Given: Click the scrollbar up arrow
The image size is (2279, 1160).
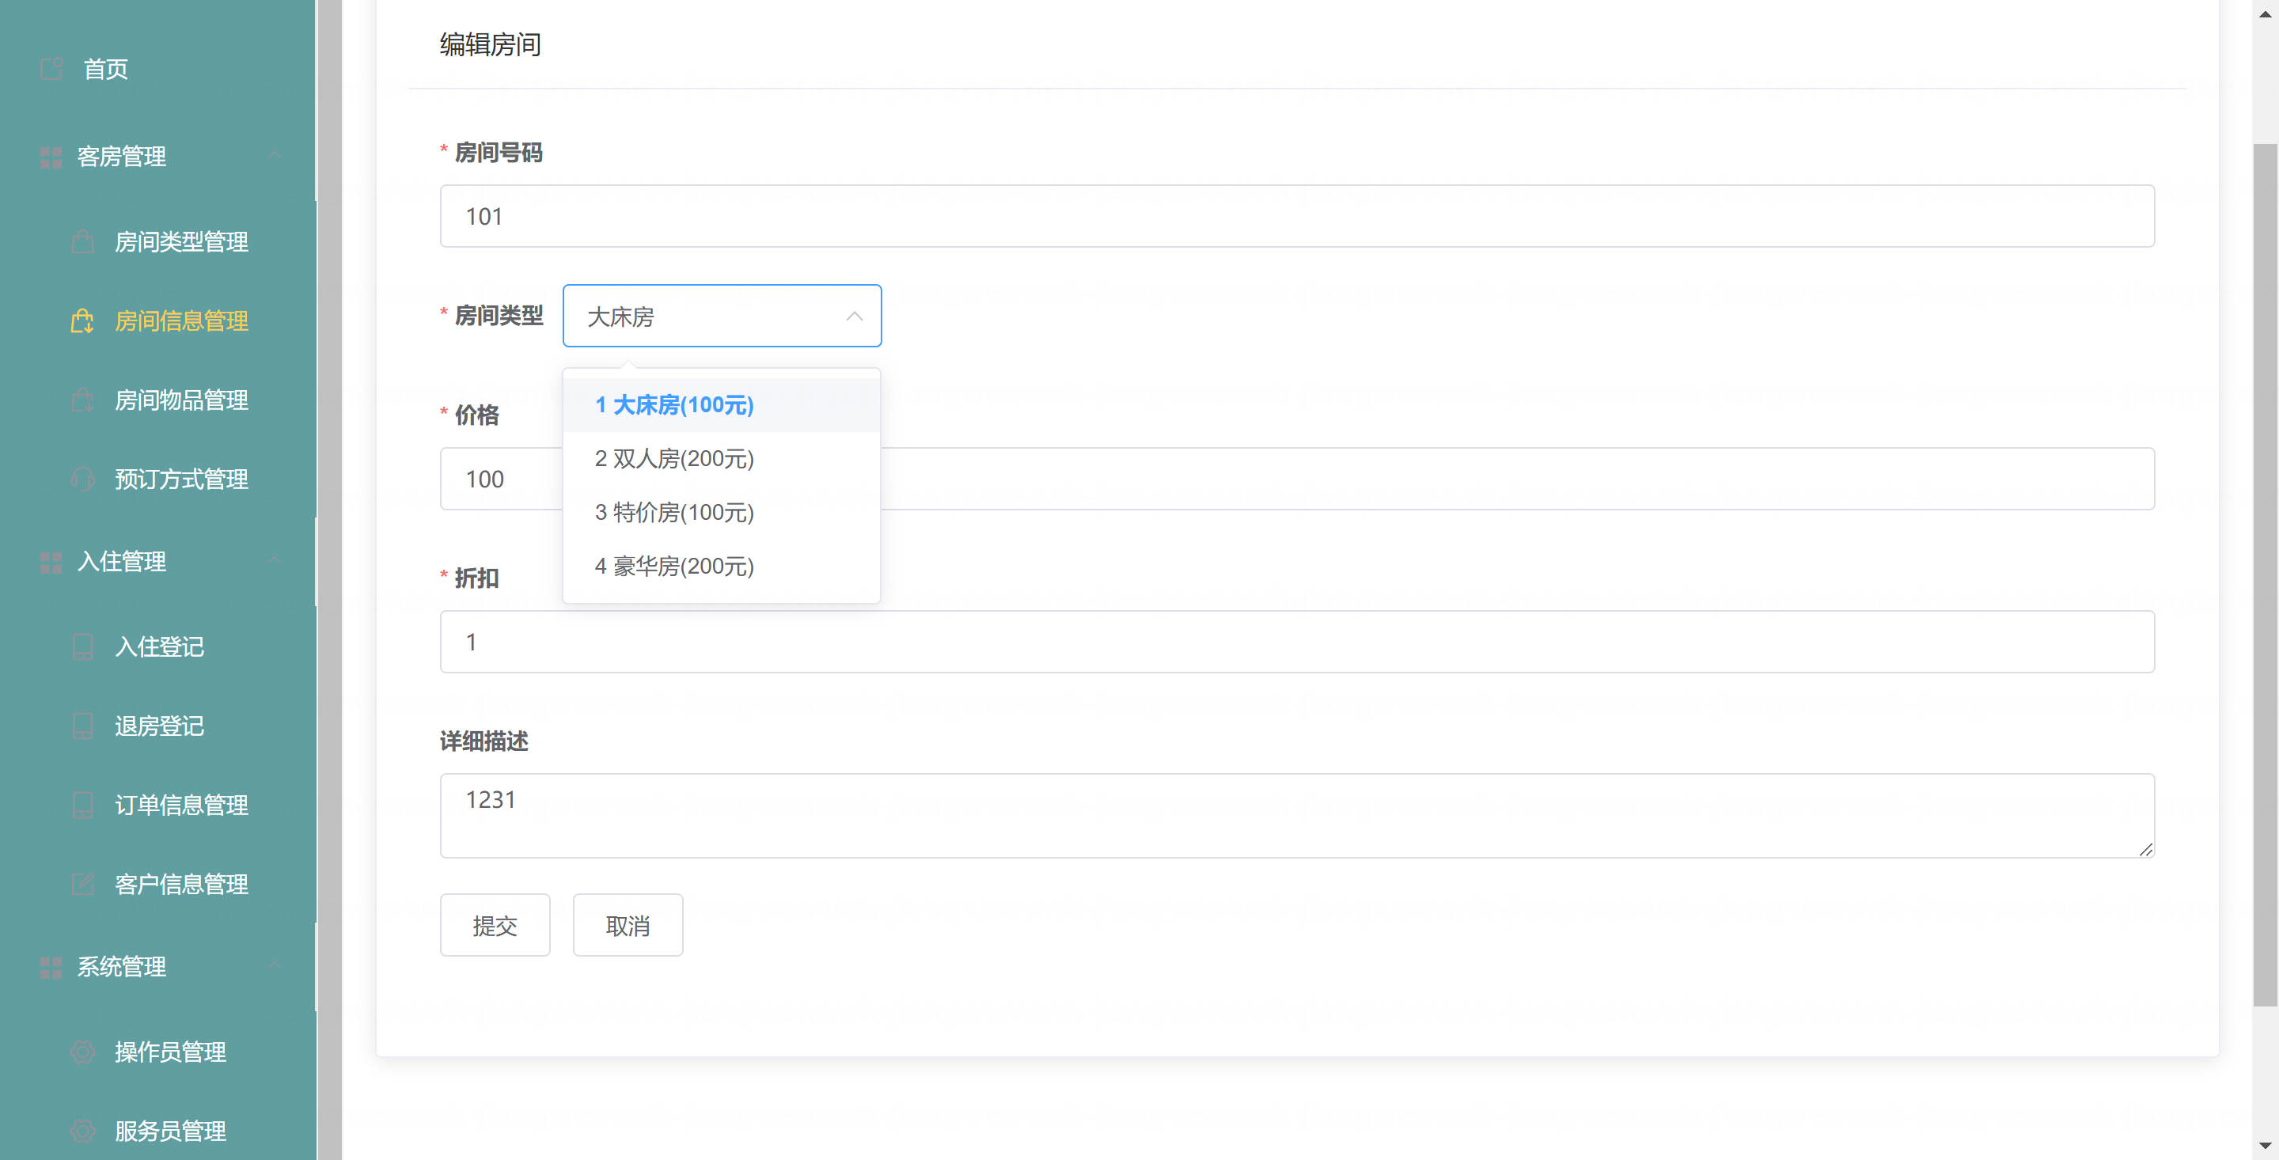Looking at the screenshot, I should [2265, 13].
